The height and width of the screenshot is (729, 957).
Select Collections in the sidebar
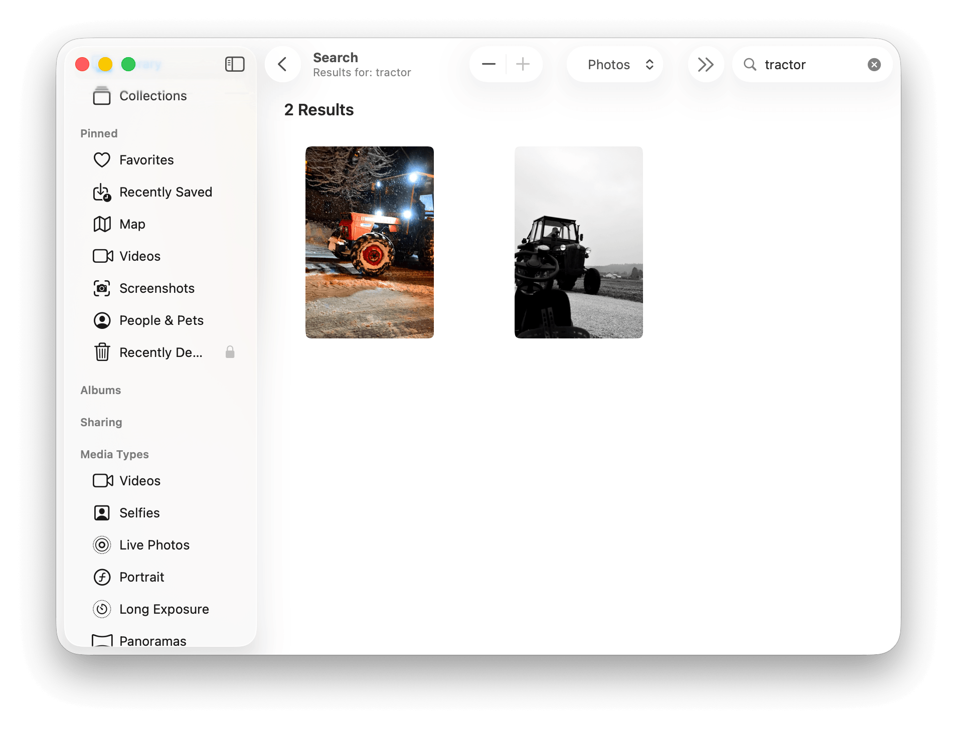click(152, 96)
